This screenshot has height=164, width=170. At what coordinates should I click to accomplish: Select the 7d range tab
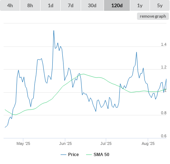coord(71,5)
